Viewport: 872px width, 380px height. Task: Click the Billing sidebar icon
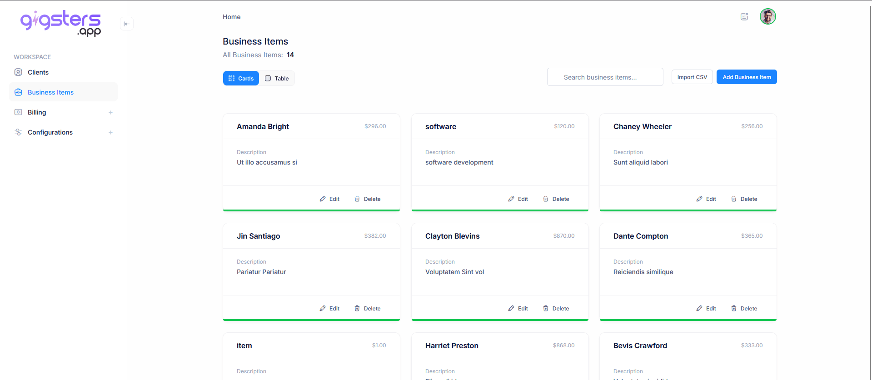coord(18,112)
